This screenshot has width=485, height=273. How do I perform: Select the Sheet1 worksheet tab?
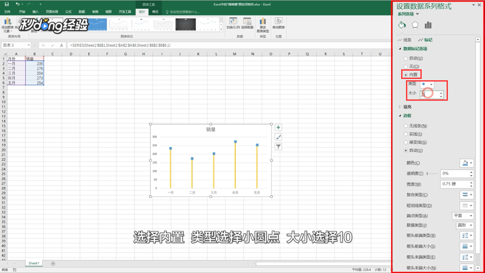34,263
